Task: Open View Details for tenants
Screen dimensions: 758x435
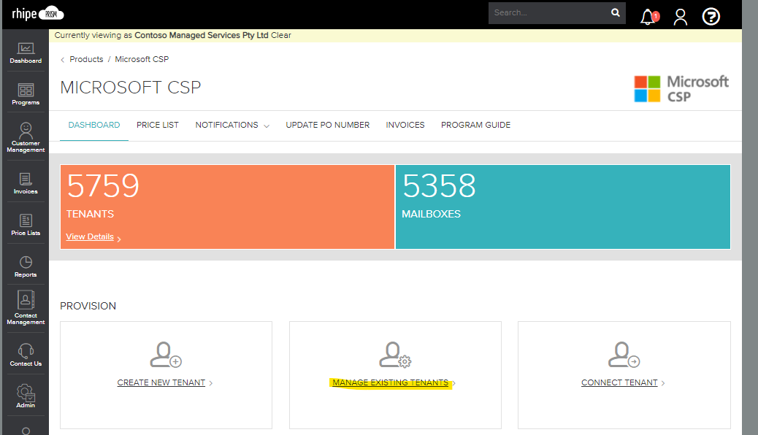Action: coord(91,236)
